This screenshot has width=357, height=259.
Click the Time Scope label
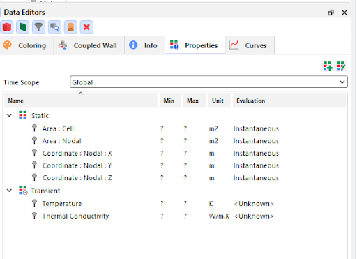22,82
